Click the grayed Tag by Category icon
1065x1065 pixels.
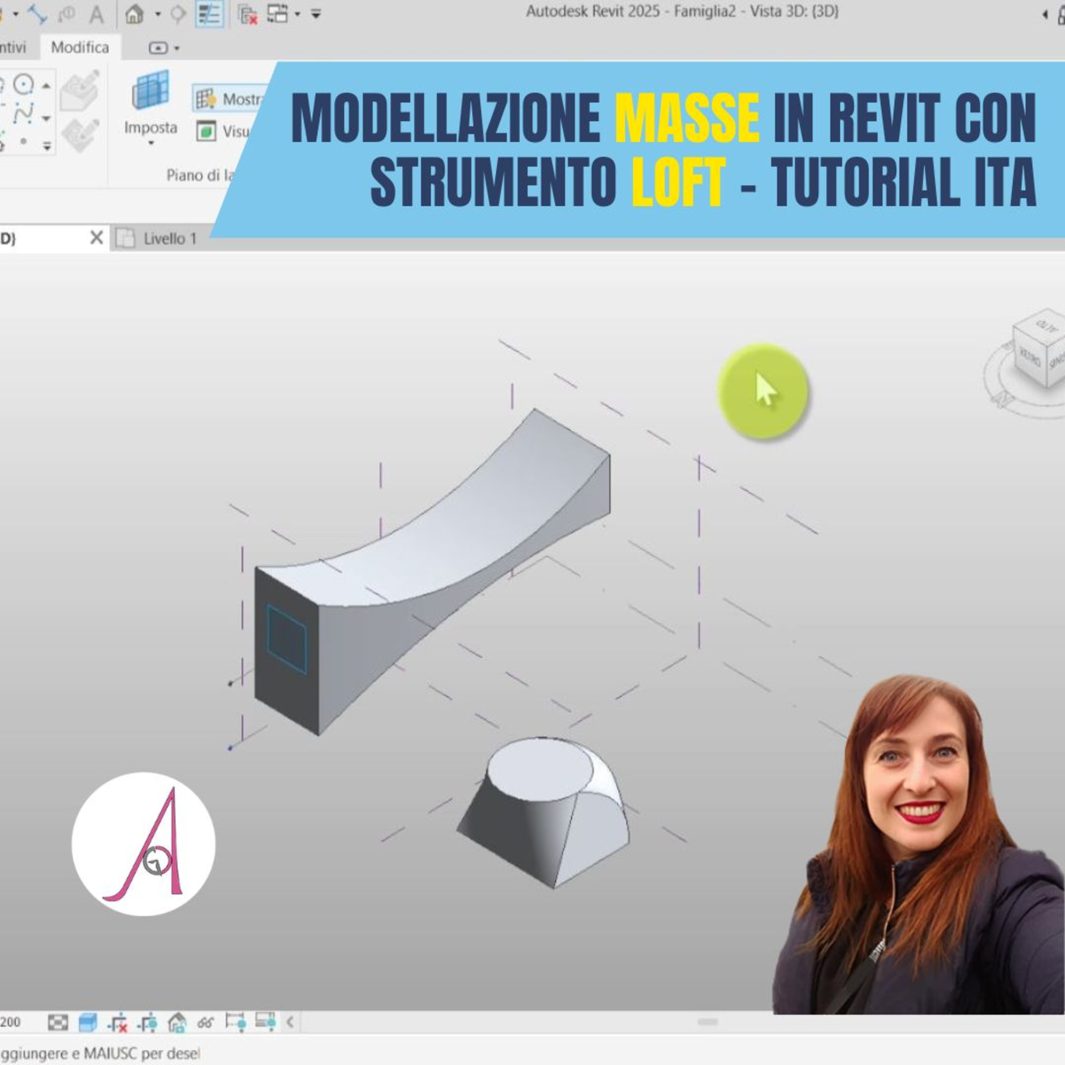[67, 14]
